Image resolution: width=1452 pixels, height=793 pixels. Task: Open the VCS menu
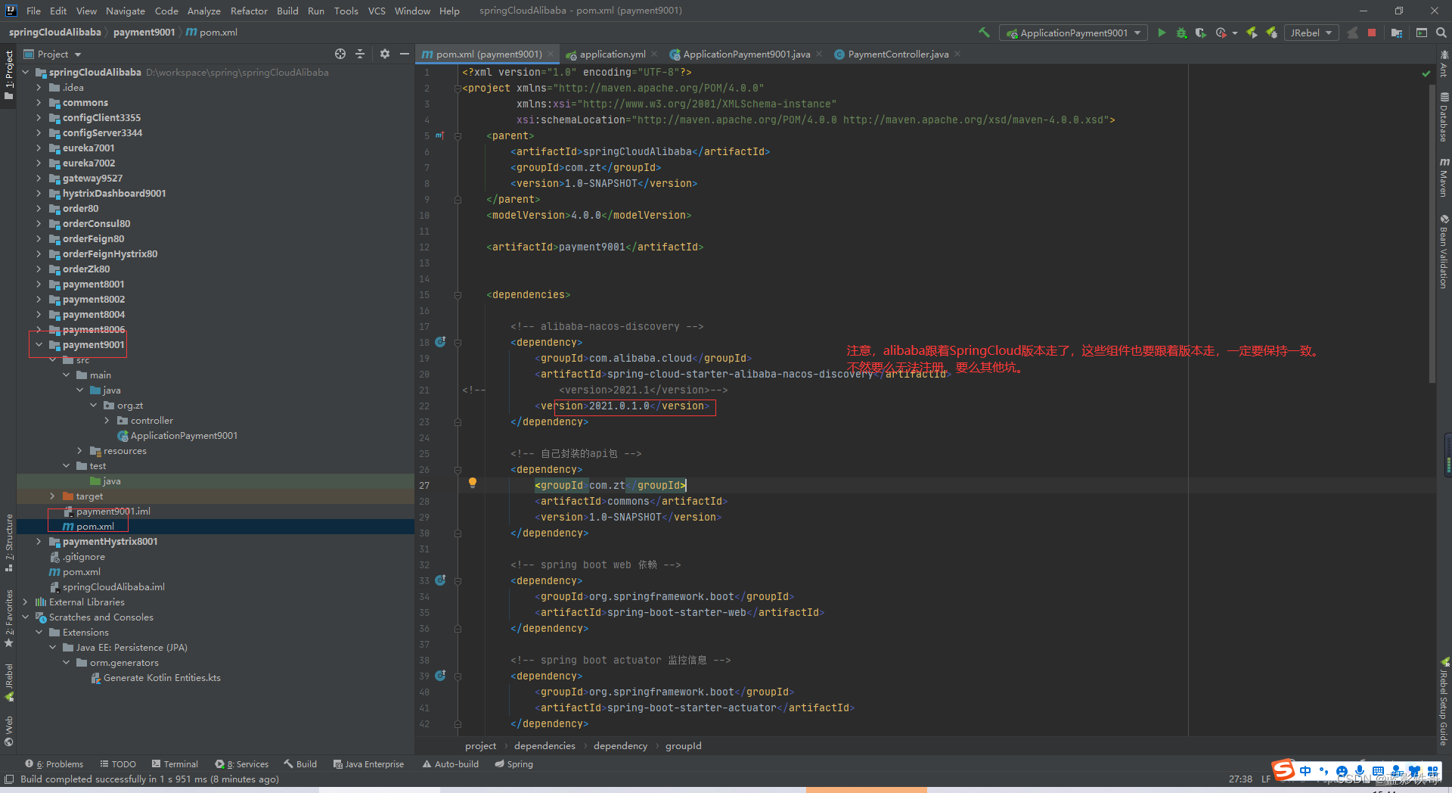coord(377,11)
